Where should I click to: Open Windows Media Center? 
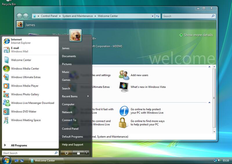pos(25,69)
